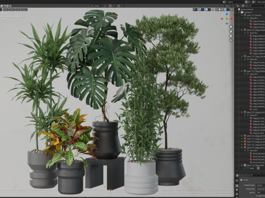Switch to solid viewport shading
Viewport: 265px width, 198px height.
[219, 9]
